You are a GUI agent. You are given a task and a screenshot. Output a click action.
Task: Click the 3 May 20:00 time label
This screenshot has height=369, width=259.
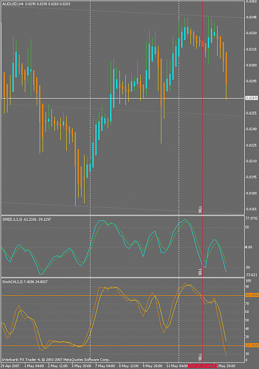(81, 366)
